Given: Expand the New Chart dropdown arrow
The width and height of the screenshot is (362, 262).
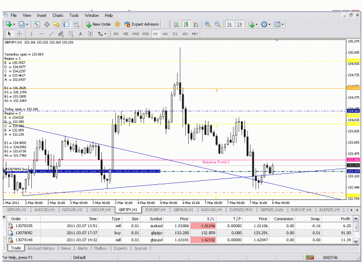Looking at the screenshot, I should 14,24.
